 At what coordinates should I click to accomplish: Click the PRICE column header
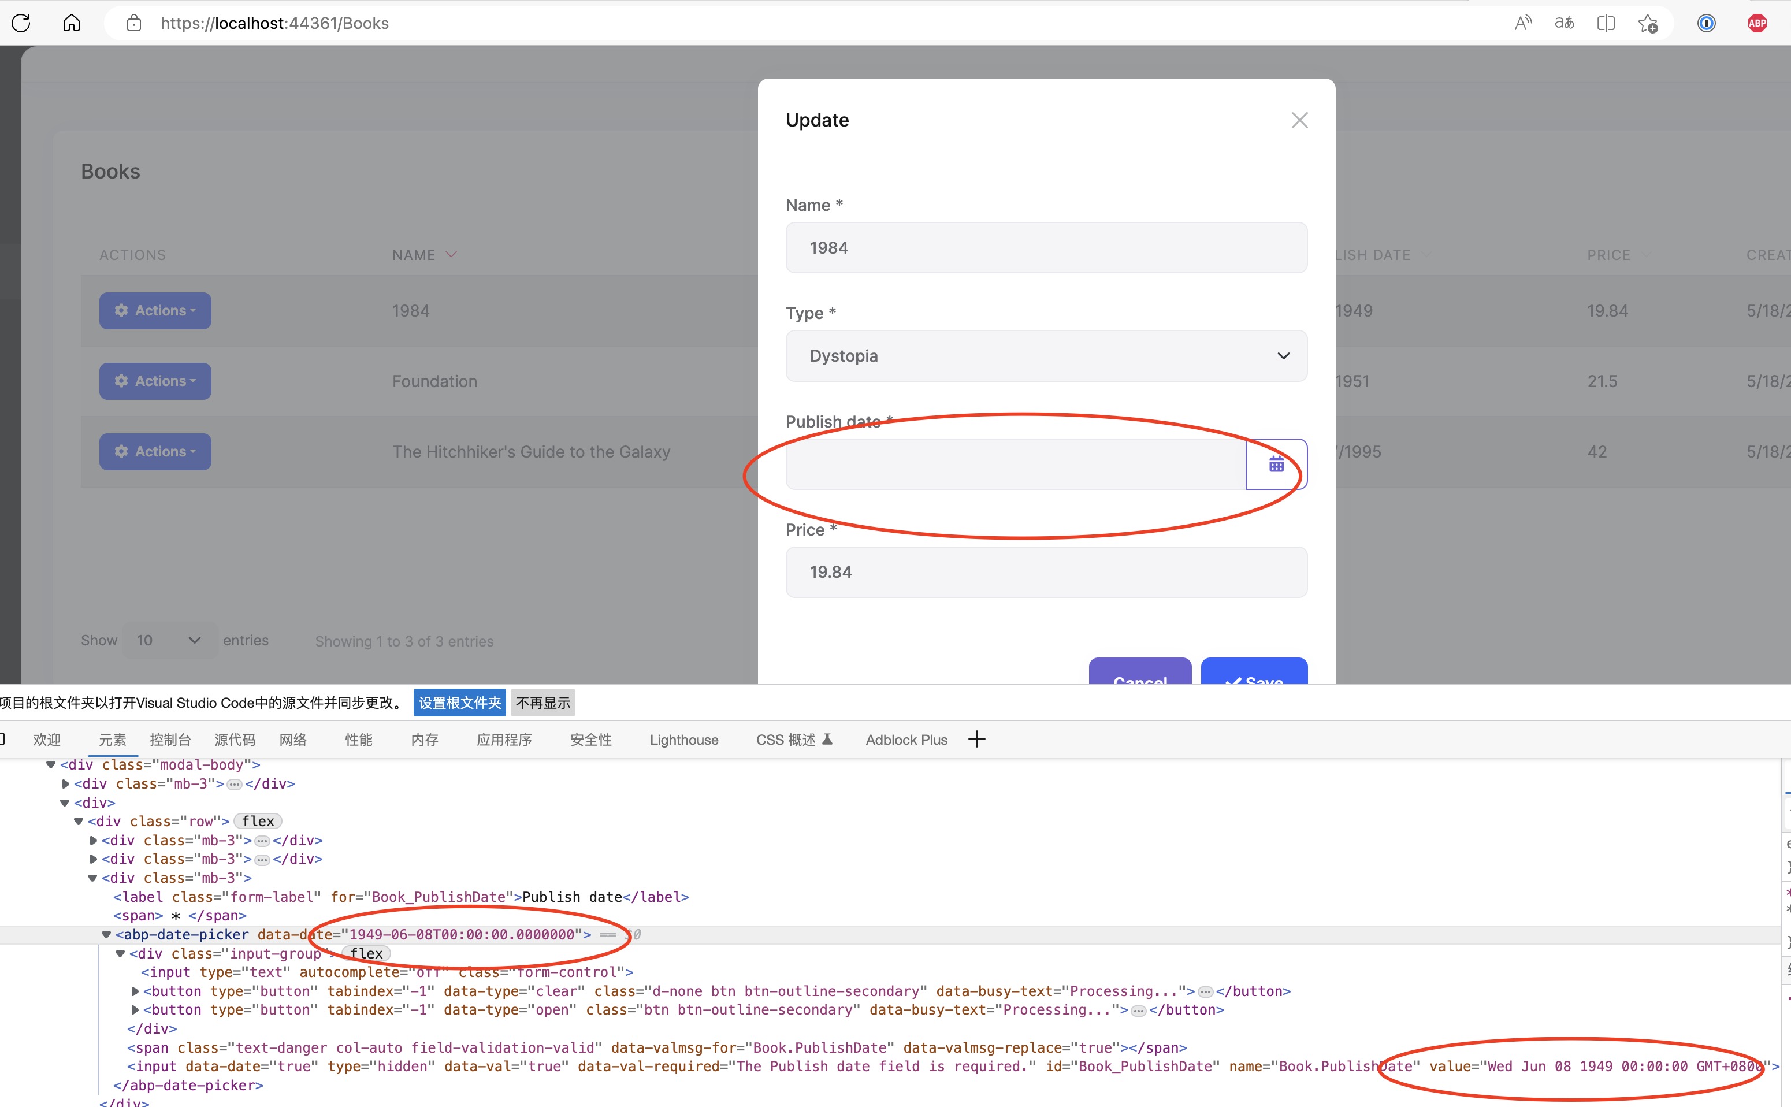(1609, 255)
